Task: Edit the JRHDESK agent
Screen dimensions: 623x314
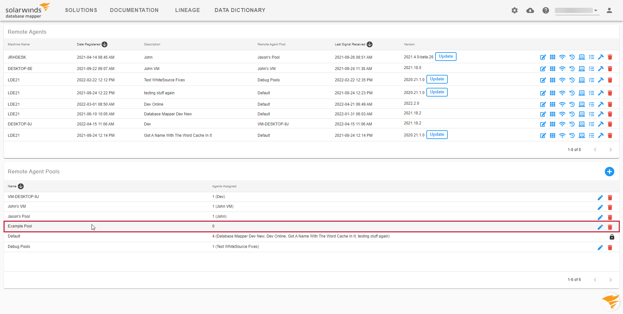Action: (543, 57)
